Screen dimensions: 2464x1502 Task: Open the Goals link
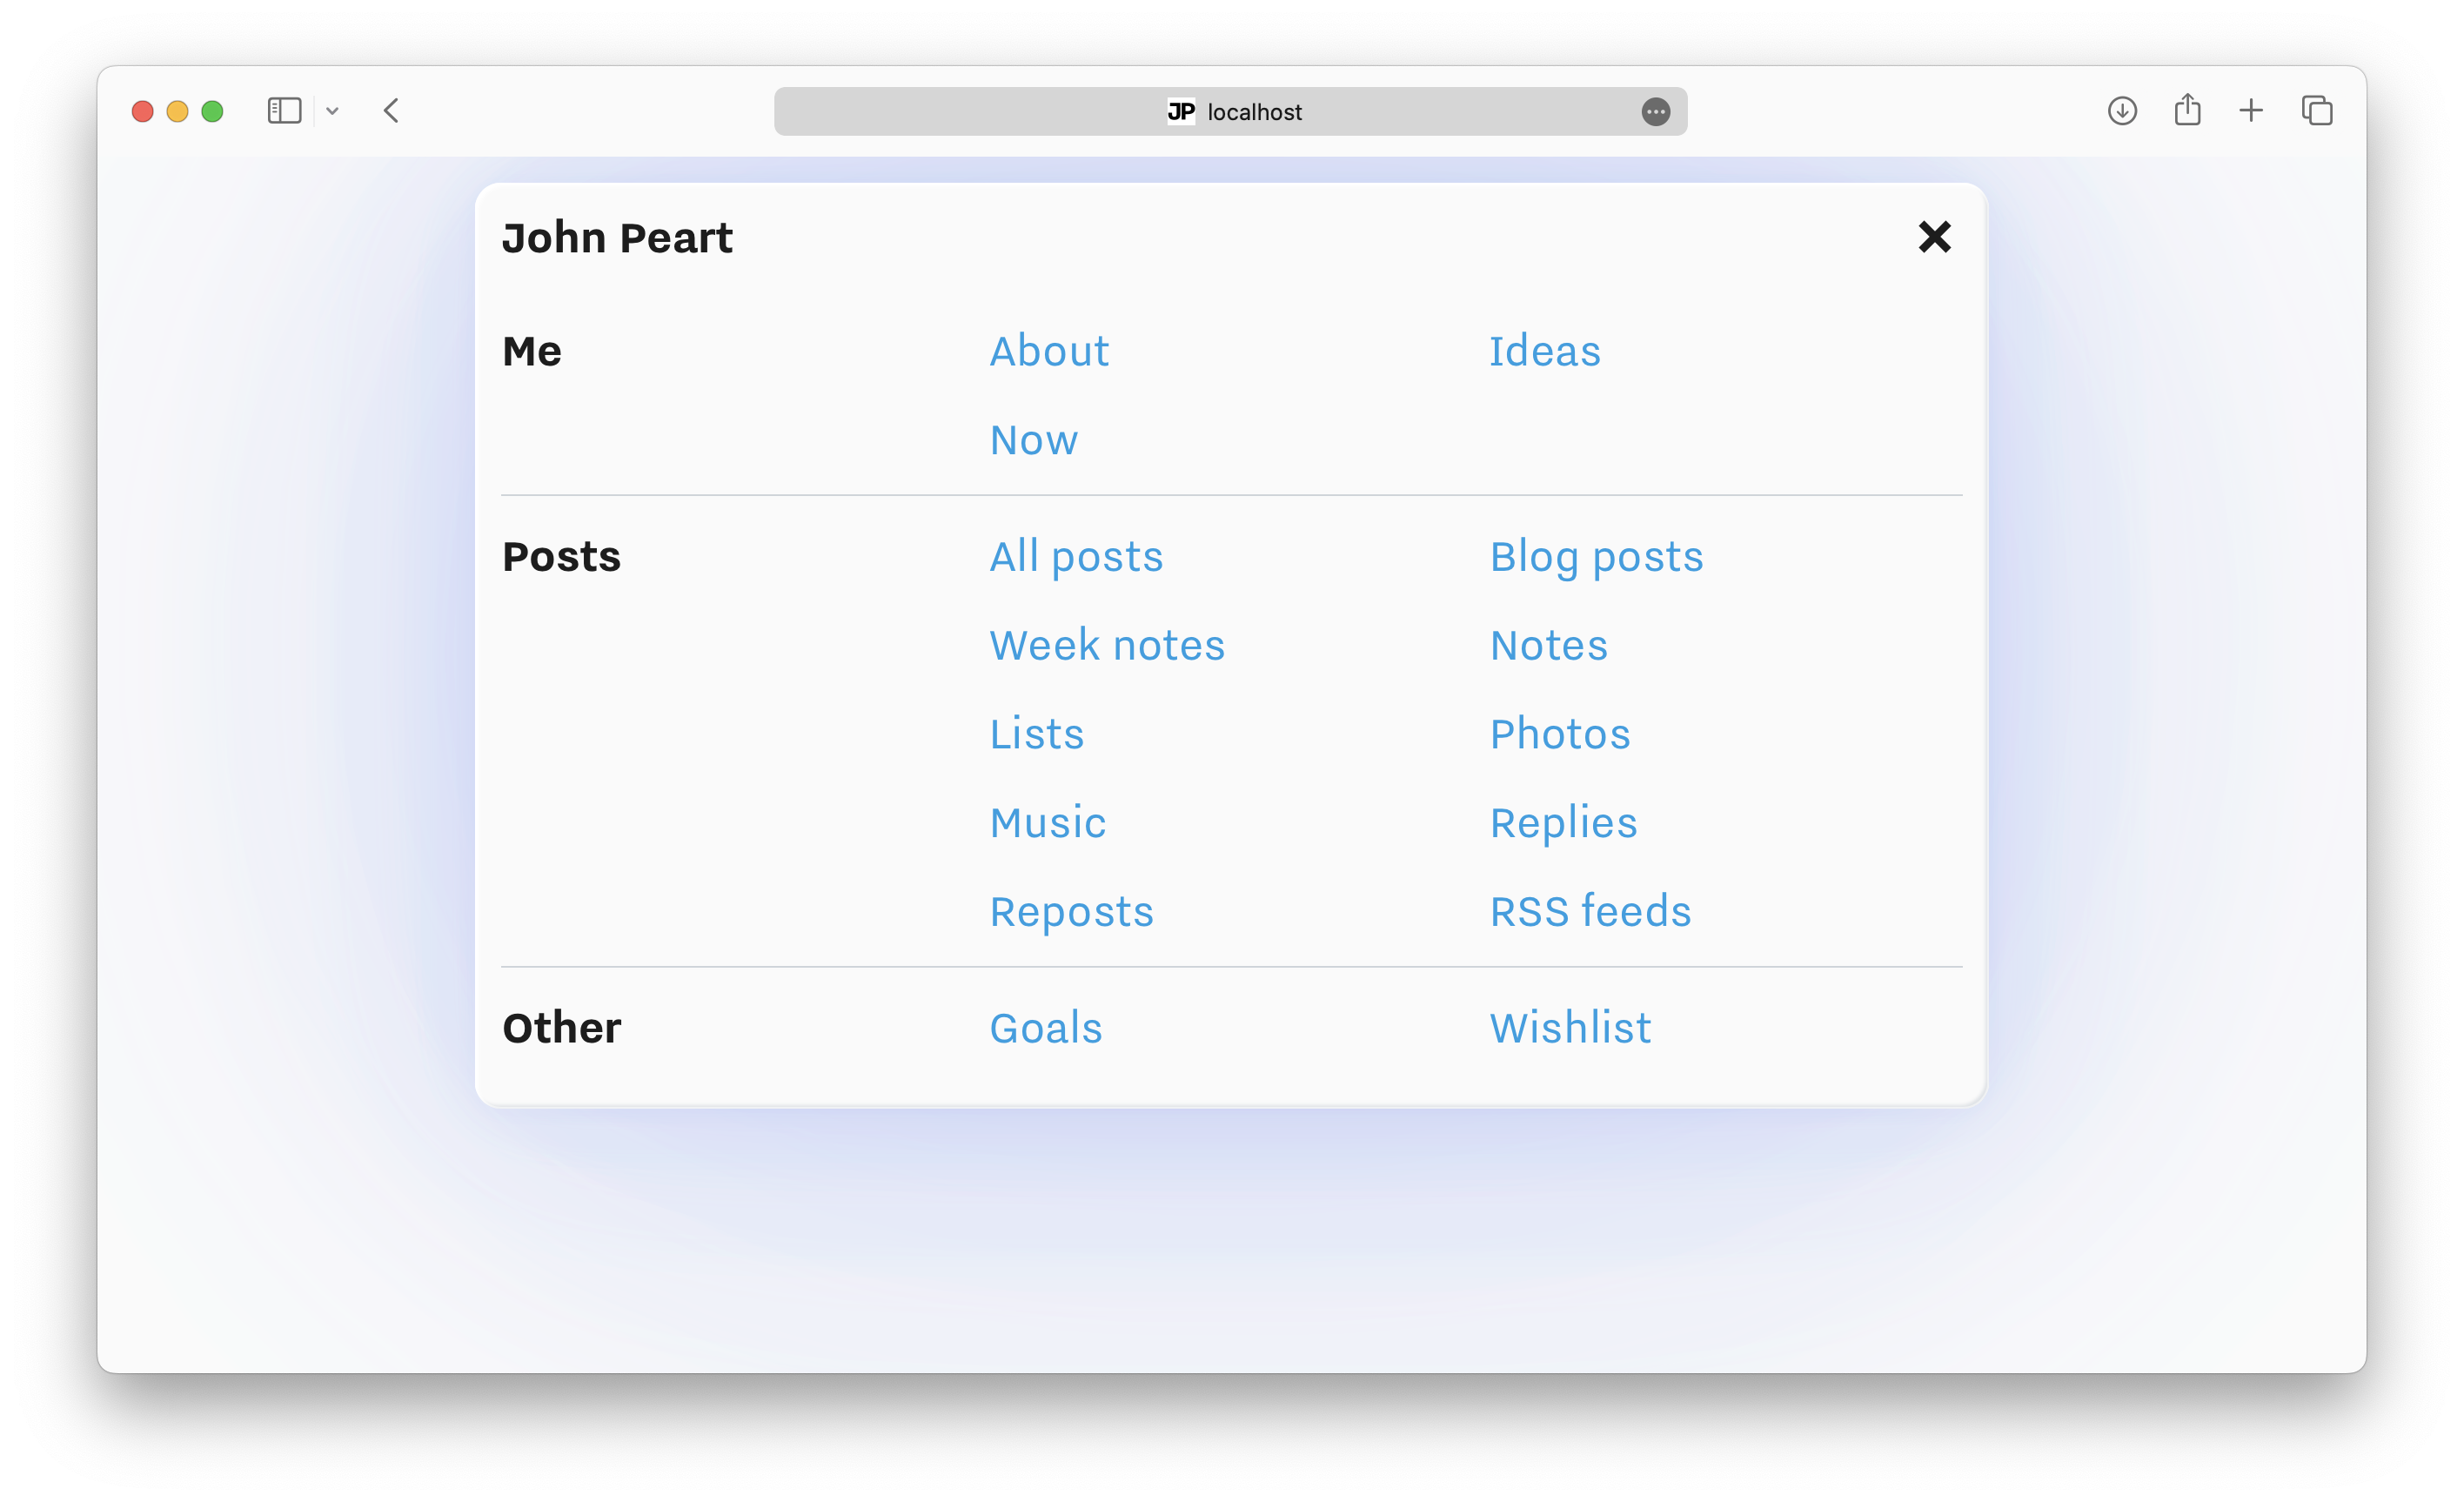pos(1045,1028)
